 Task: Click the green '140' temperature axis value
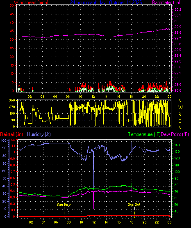click(x=177, y=145)
